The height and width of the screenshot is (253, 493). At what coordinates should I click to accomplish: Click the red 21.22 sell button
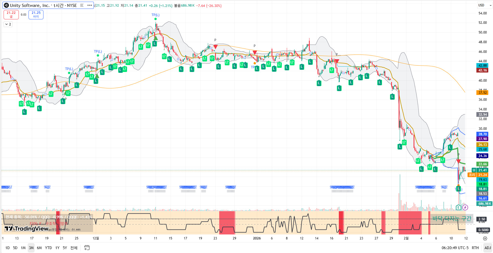click(x=11, y=14)
